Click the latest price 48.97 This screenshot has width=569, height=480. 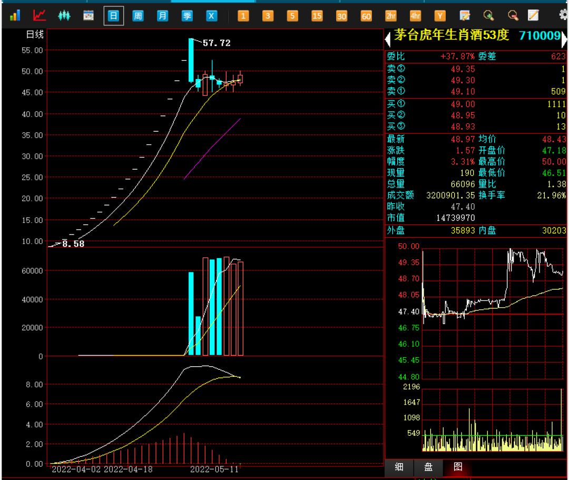coord(463,139)
